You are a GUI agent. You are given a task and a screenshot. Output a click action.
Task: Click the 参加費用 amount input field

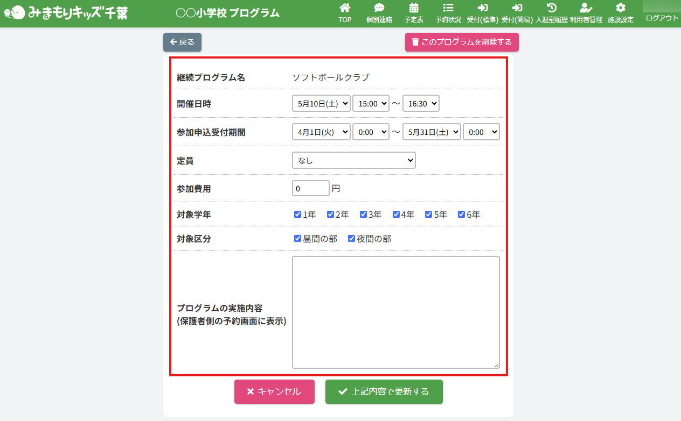310,189
